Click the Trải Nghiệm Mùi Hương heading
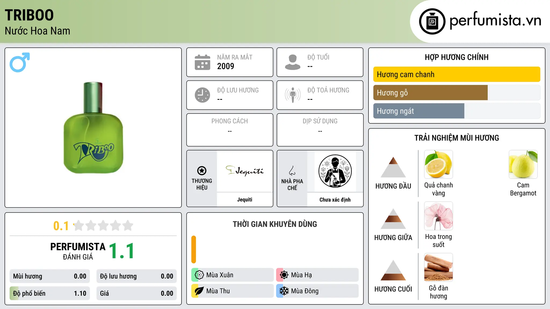The height and width of the screenshot is (309, 550). click(457, 138)
